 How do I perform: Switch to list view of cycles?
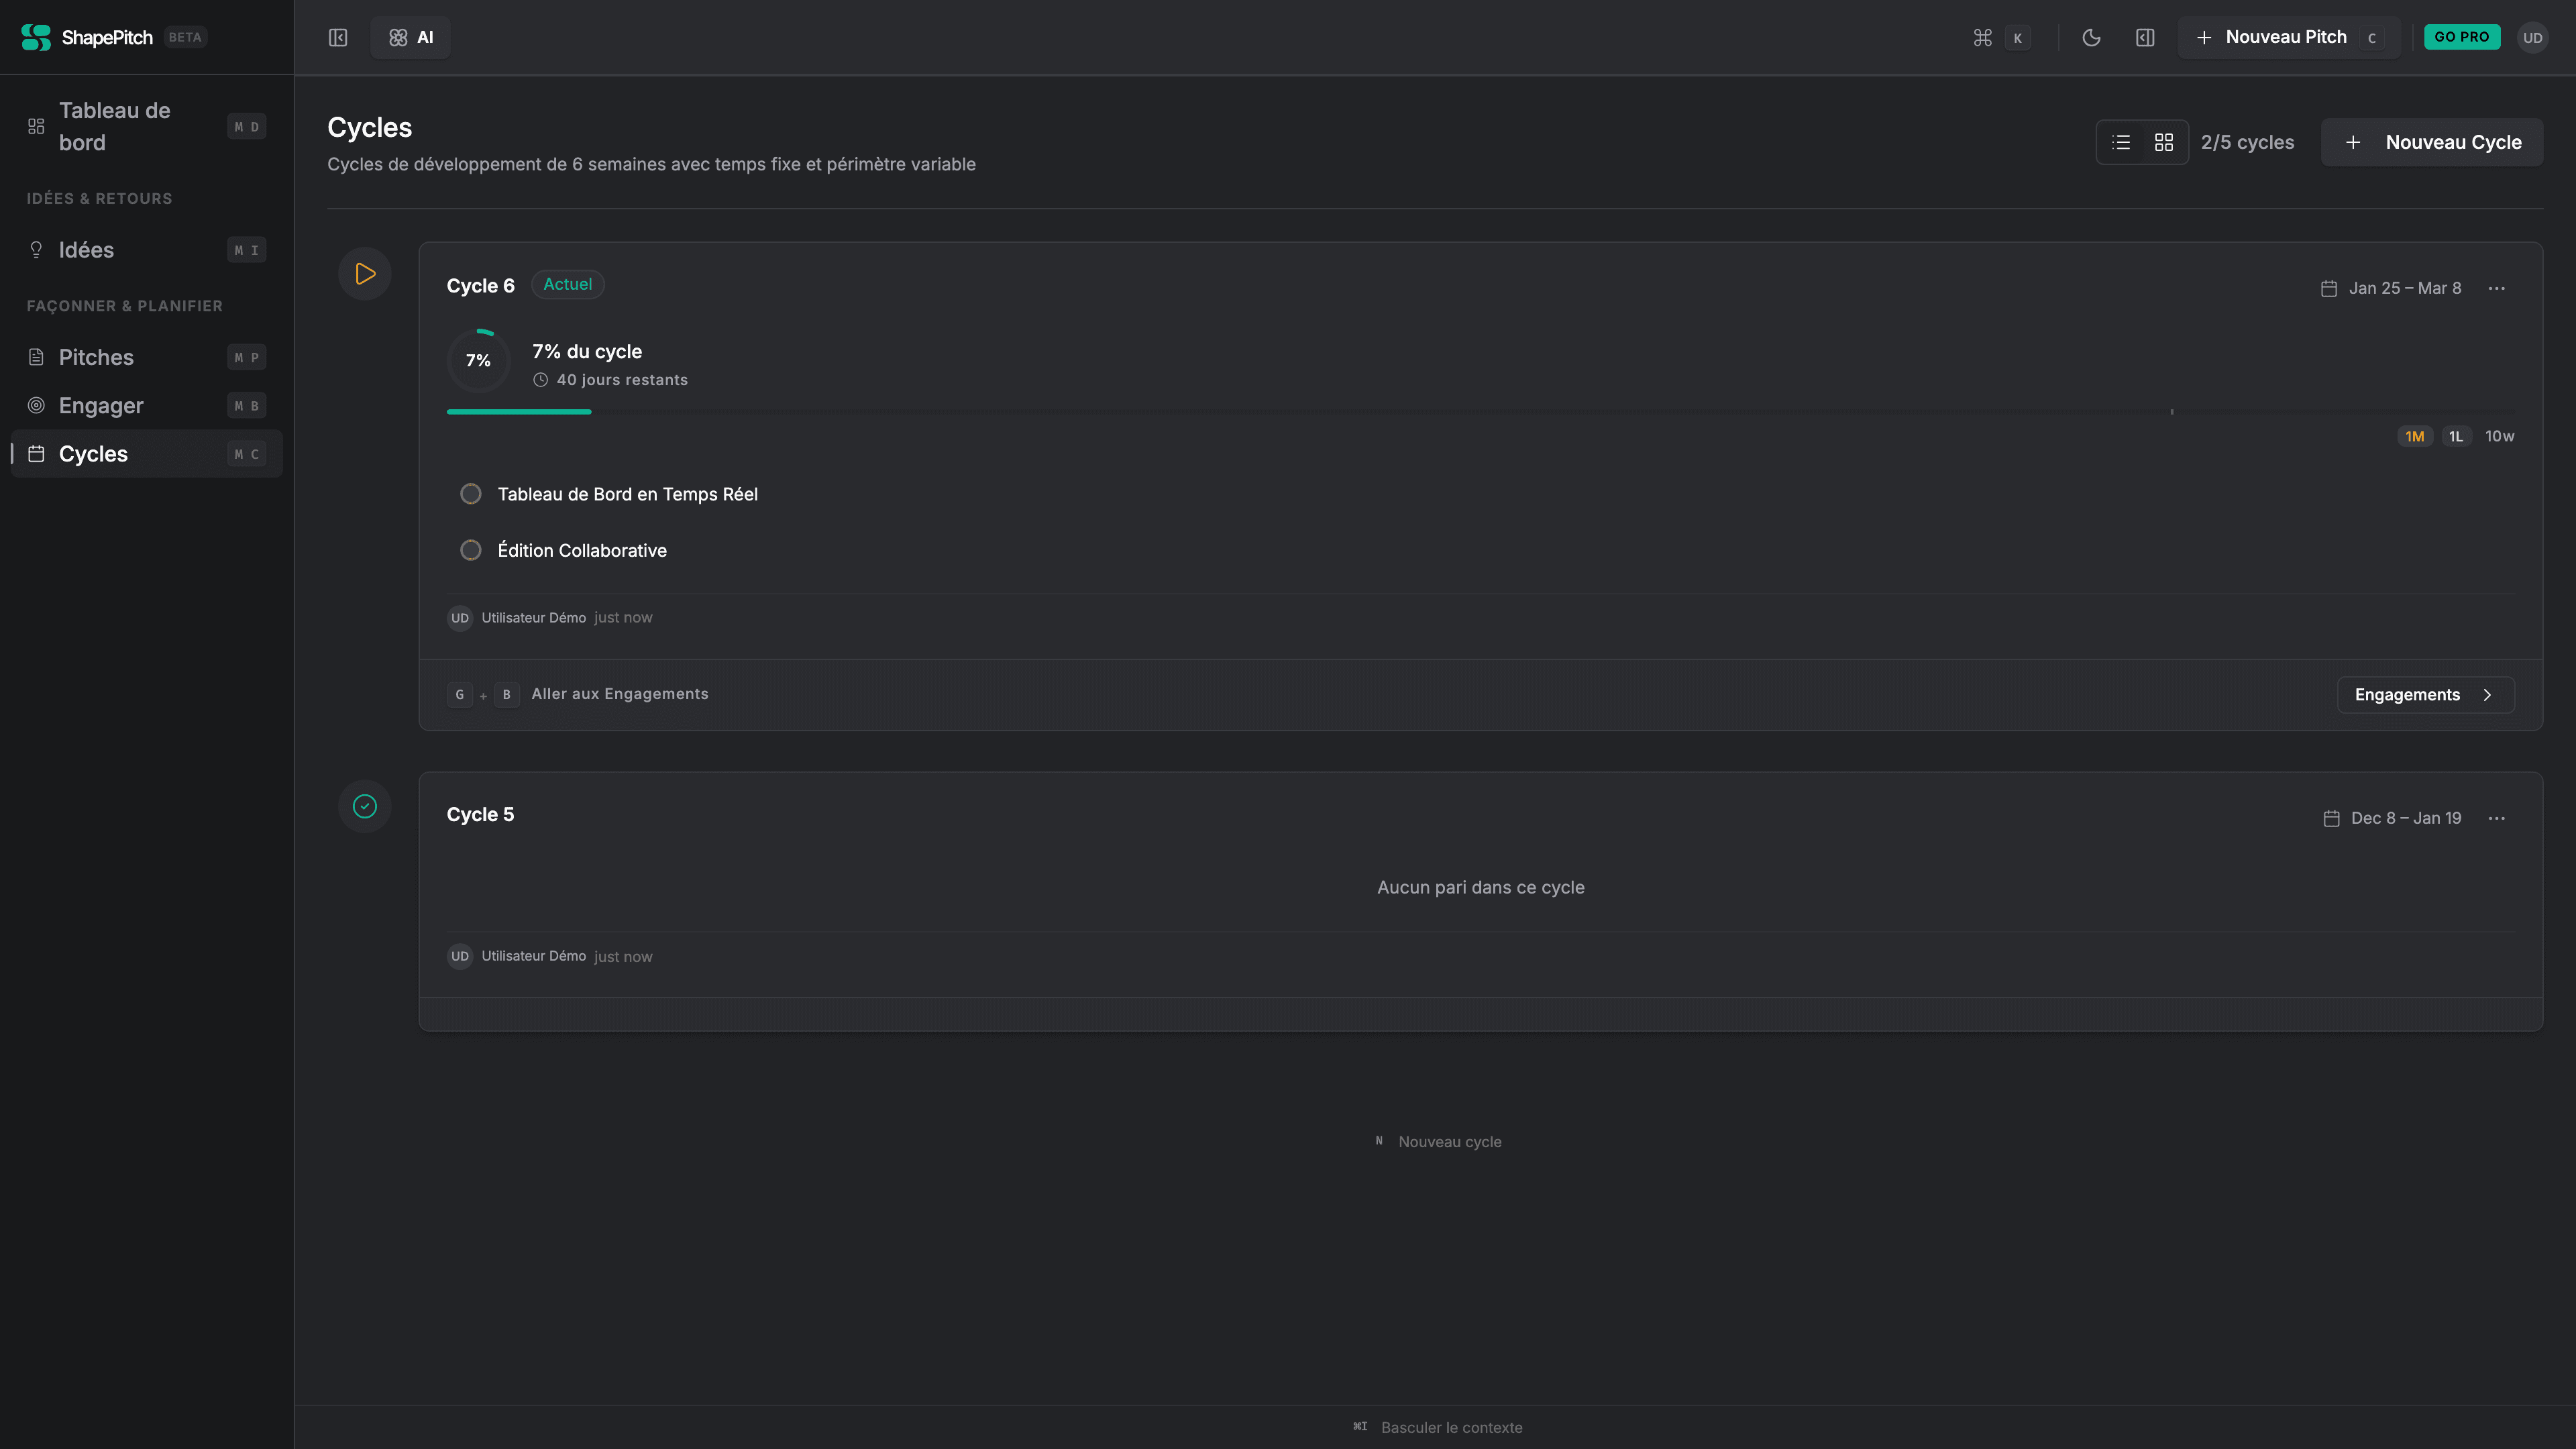point(2121,142)
